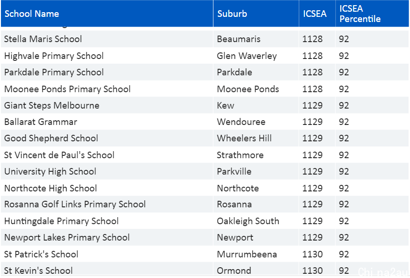Screen dimensions: 410x278
Task: Select Stella Maris School row
Action: (x=205, y=39)
